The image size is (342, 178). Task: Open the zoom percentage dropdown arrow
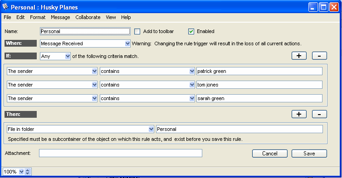(x=21, y=172)
